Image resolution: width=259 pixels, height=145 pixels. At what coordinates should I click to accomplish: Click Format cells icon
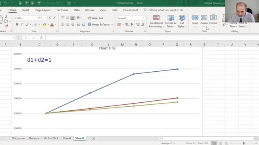click(213, 17)
